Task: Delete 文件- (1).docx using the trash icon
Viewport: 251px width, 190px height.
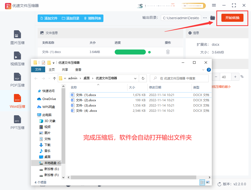Action: 168,52
